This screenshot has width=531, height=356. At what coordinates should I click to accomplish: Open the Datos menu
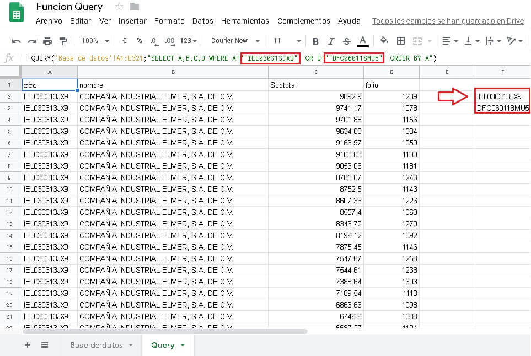tap(202, 21)
